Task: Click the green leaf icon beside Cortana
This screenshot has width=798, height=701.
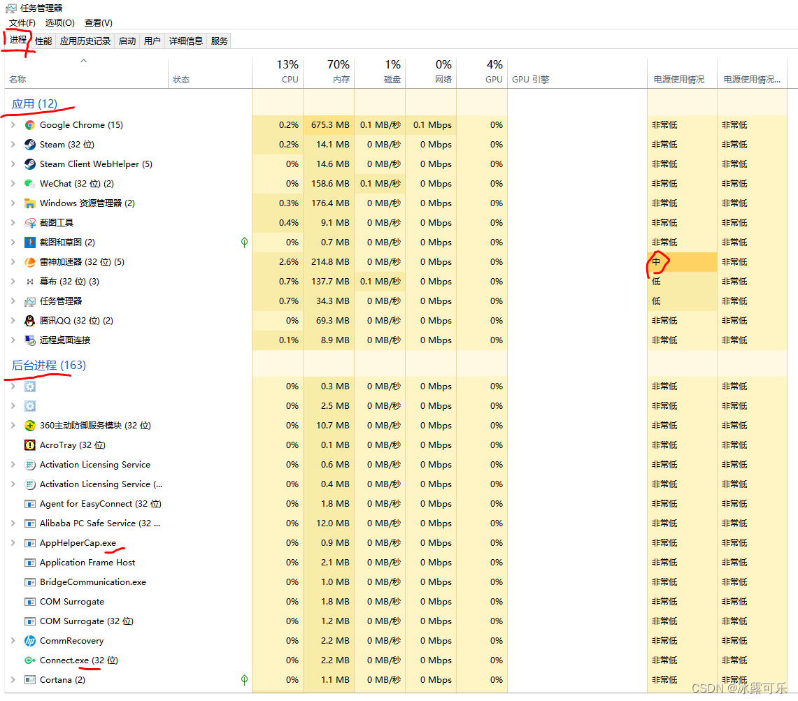Action: click(244, 680)
